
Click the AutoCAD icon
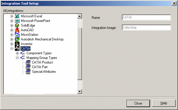coord(17,30)
